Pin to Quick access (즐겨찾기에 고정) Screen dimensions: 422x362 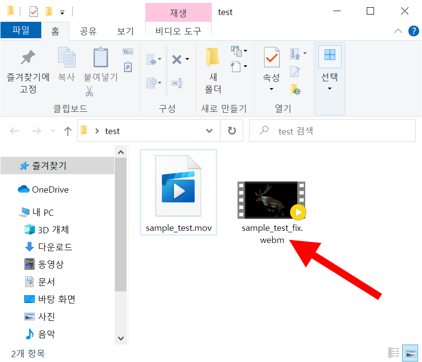28,71
